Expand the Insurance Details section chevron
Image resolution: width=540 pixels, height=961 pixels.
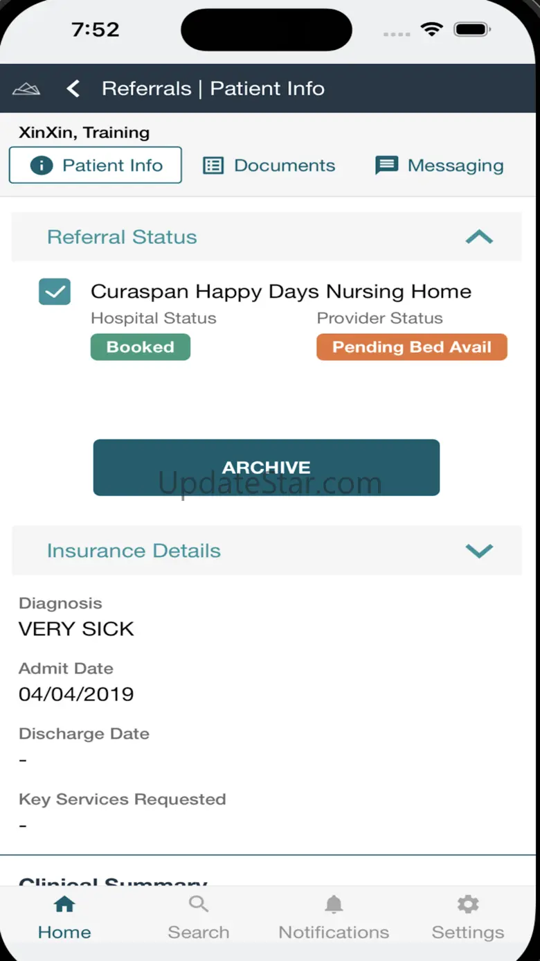(479, 551)
